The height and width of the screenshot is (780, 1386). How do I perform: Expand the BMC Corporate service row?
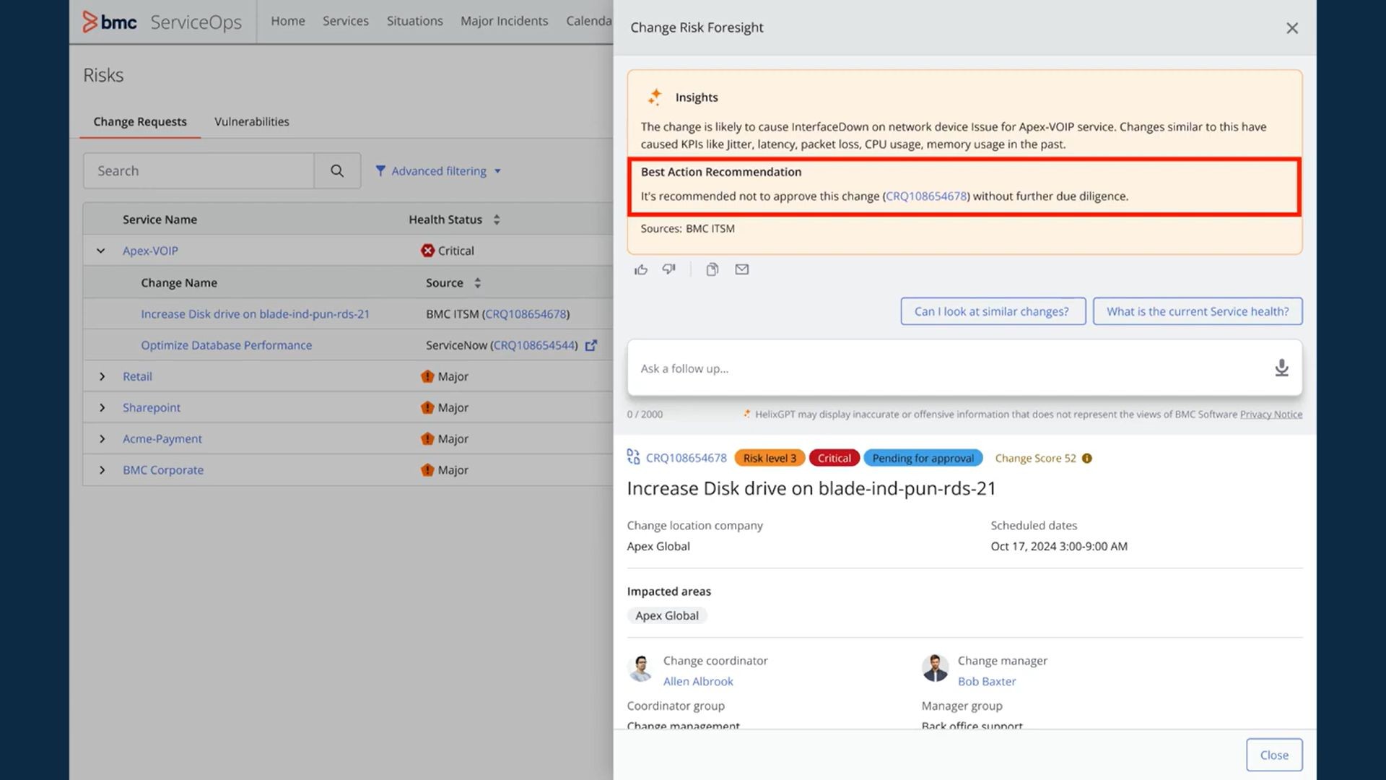pos(102,470)
